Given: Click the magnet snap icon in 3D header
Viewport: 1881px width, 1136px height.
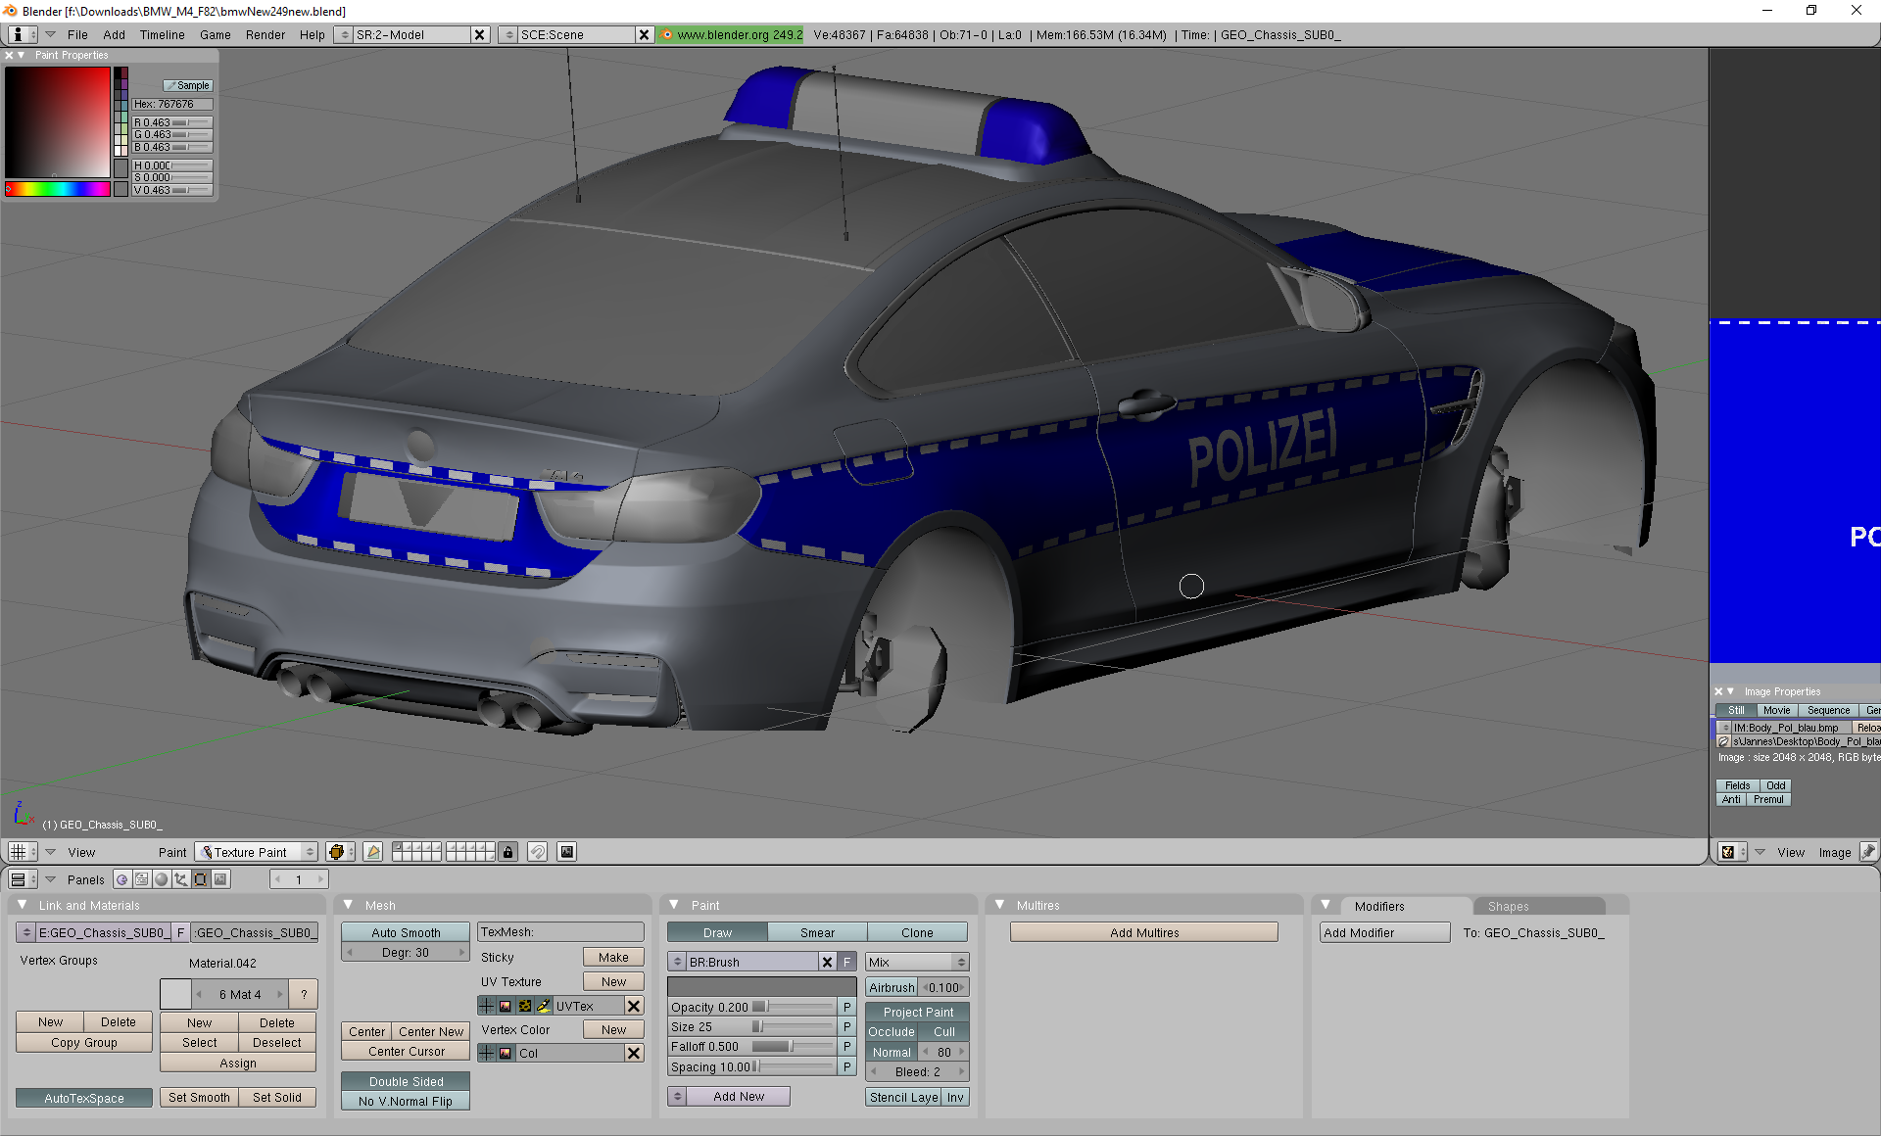Looking at the screenshot, I should [x=537, y=852].
